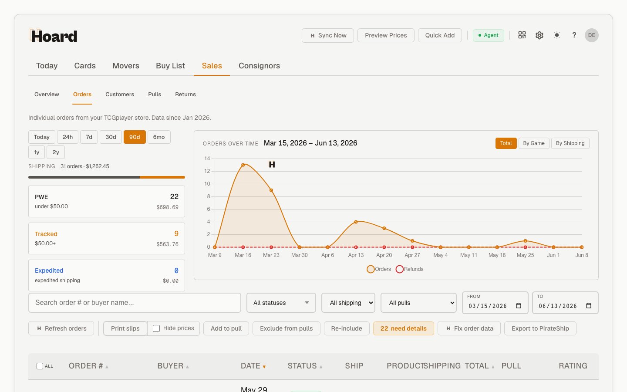Open the settings gear icon
Screen dimensions: 627x392
[x=539, y=35]
